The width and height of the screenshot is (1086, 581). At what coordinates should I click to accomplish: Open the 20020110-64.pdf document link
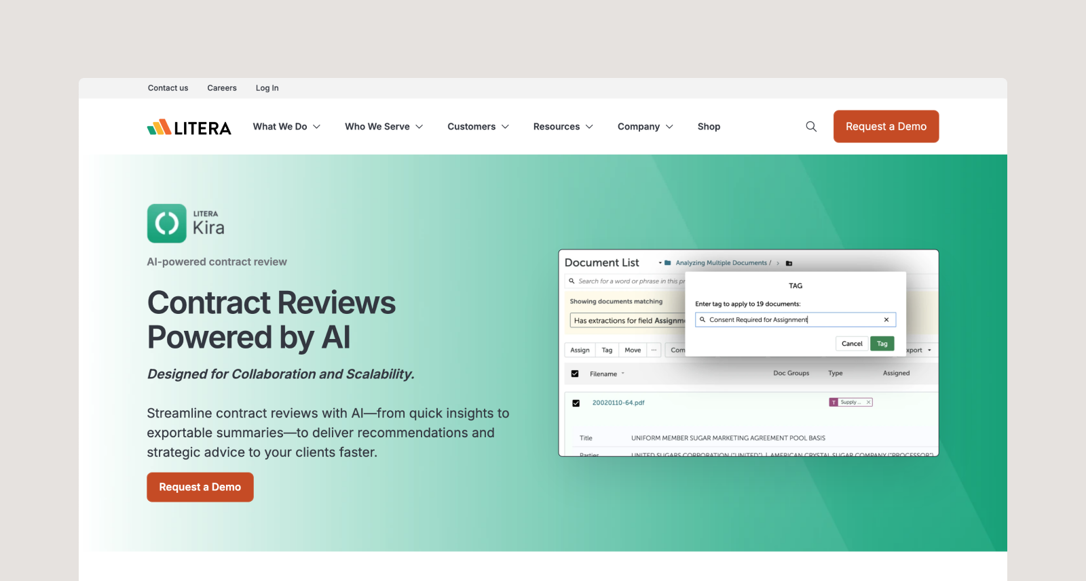click(618, 403)
